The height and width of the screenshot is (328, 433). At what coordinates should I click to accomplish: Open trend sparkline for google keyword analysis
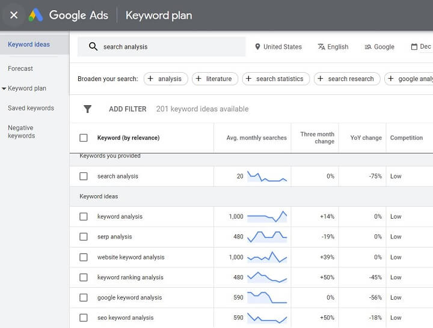(x=267, y=297)
